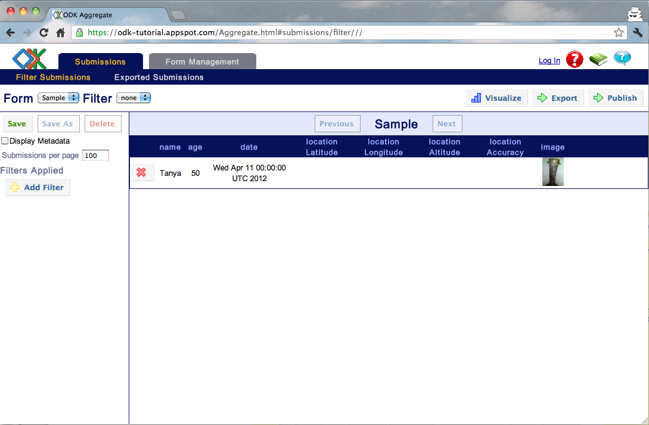Reload the page with refresh icon
The image size is (649, 425).
pos(44,33)
